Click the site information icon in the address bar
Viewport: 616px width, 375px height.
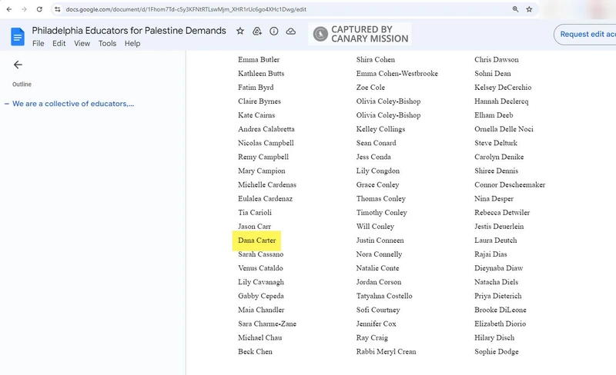(58, 9)
